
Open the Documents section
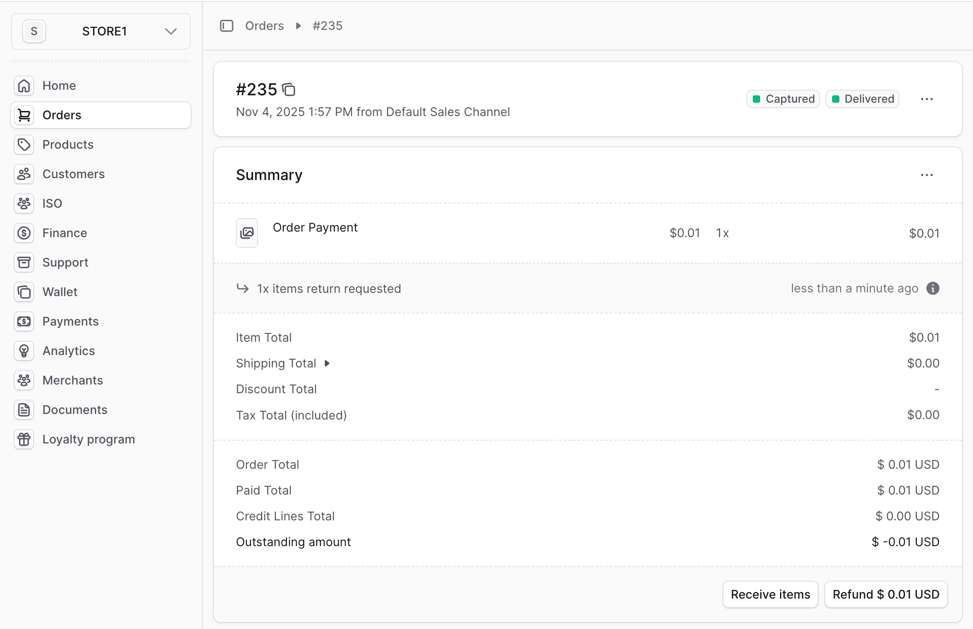[x=75, y=410]
